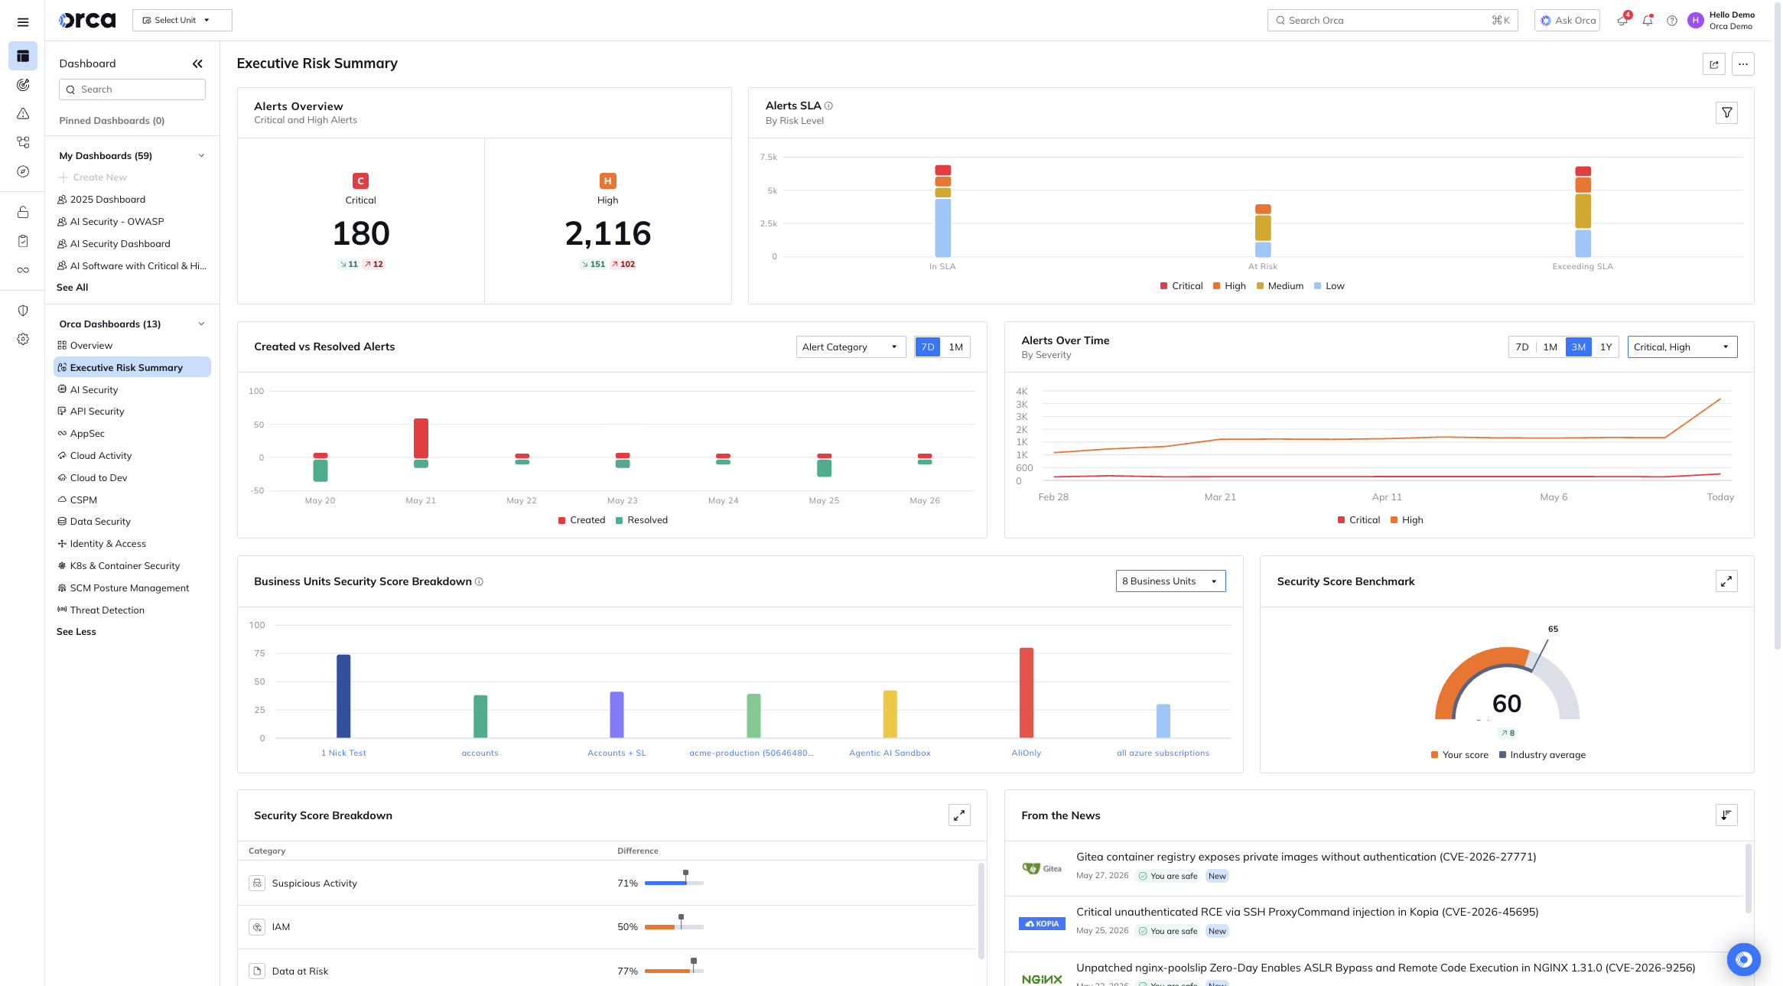Image resolution: width=1783 pixels, height=986 pixels.
Task: Open the Alerts SLA filter
Action: point(1726,113)
